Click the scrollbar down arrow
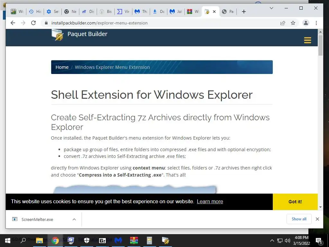The image size is (329, 247). click(320, 207)
